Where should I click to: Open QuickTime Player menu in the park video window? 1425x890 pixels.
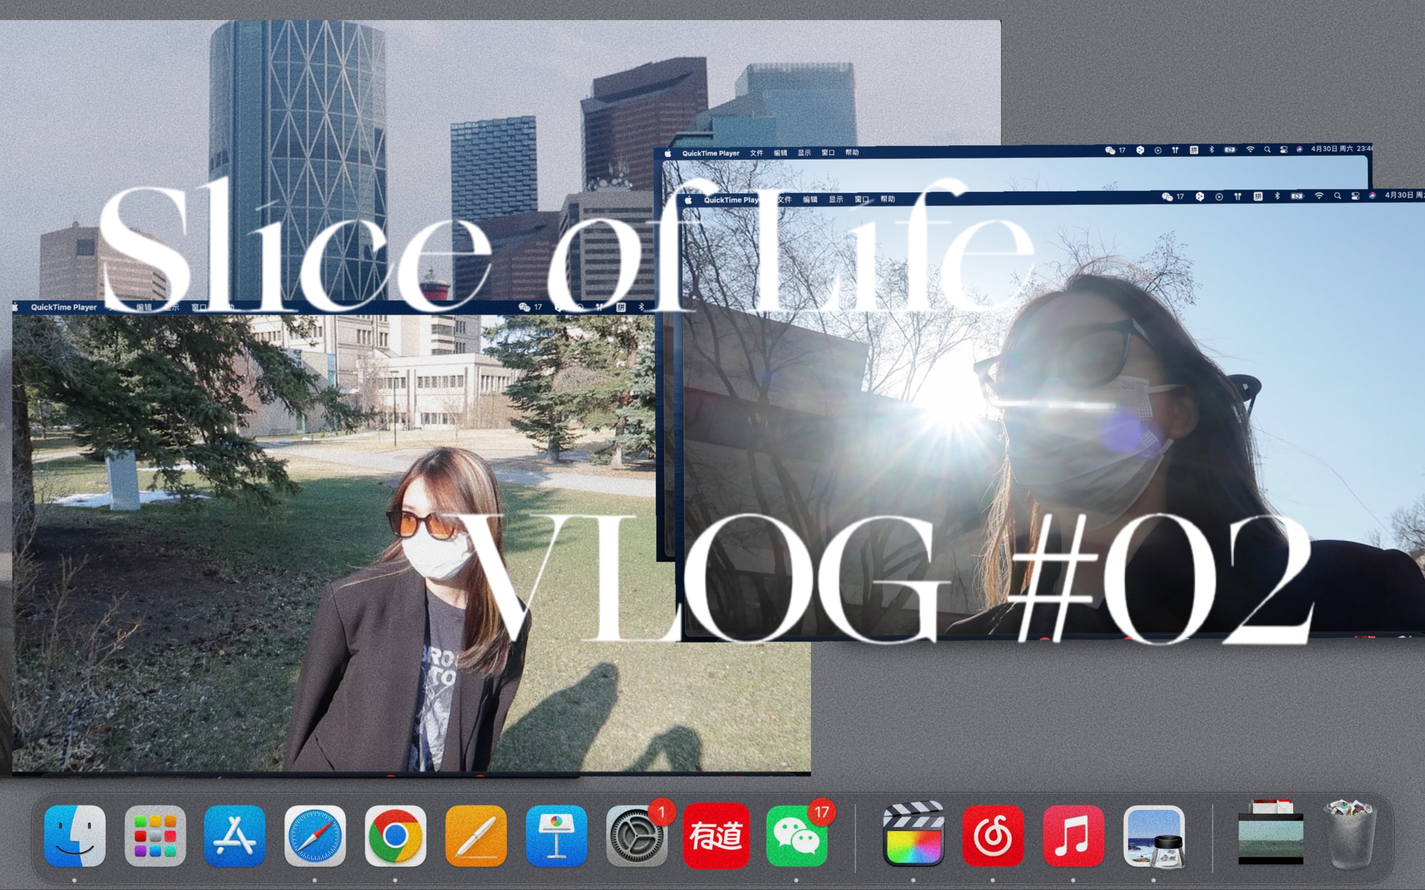64,307
